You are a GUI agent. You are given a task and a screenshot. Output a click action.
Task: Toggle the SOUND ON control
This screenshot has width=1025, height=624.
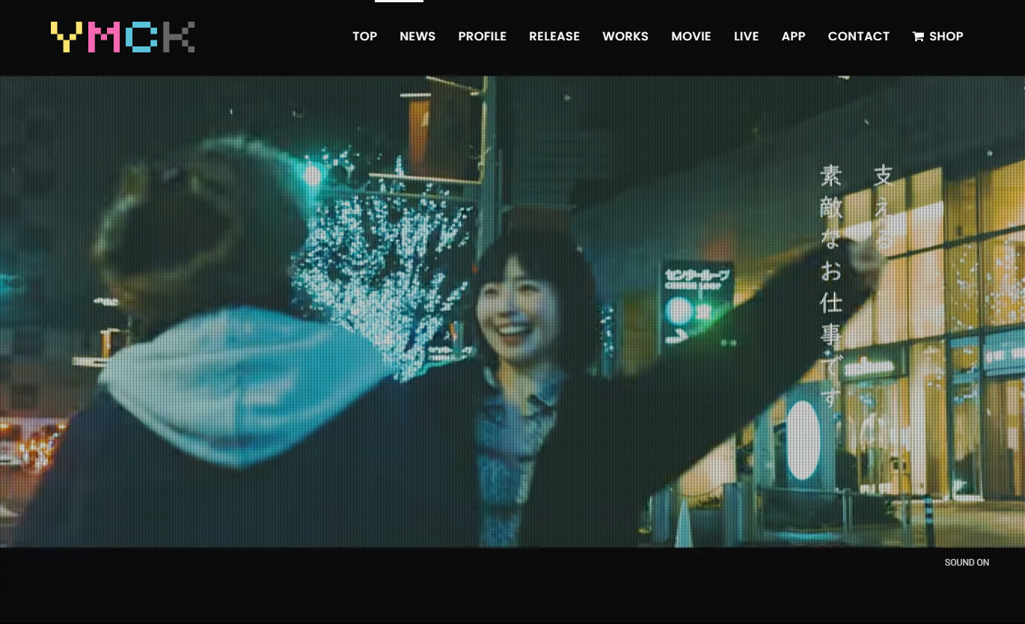coord(966,563)
